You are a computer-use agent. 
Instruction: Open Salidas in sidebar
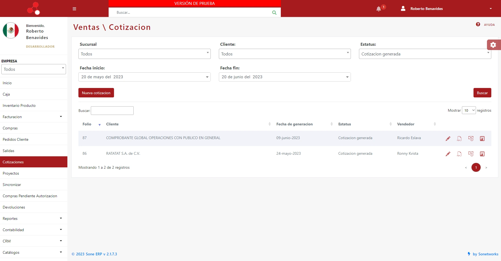[x=34, y=151]
